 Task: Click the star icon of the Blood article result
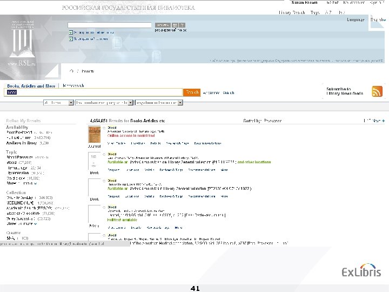[104, 207]
